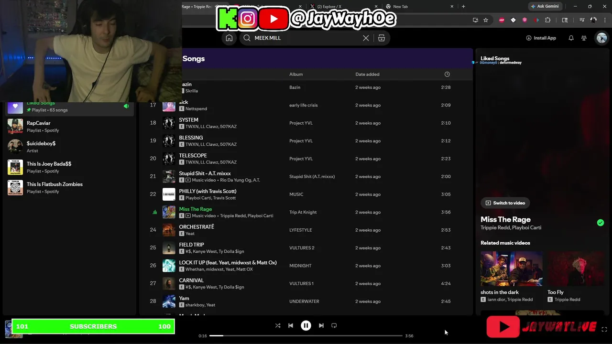Open the UNDERWATER album link
612x344 pixels.
tap(304, 301)
